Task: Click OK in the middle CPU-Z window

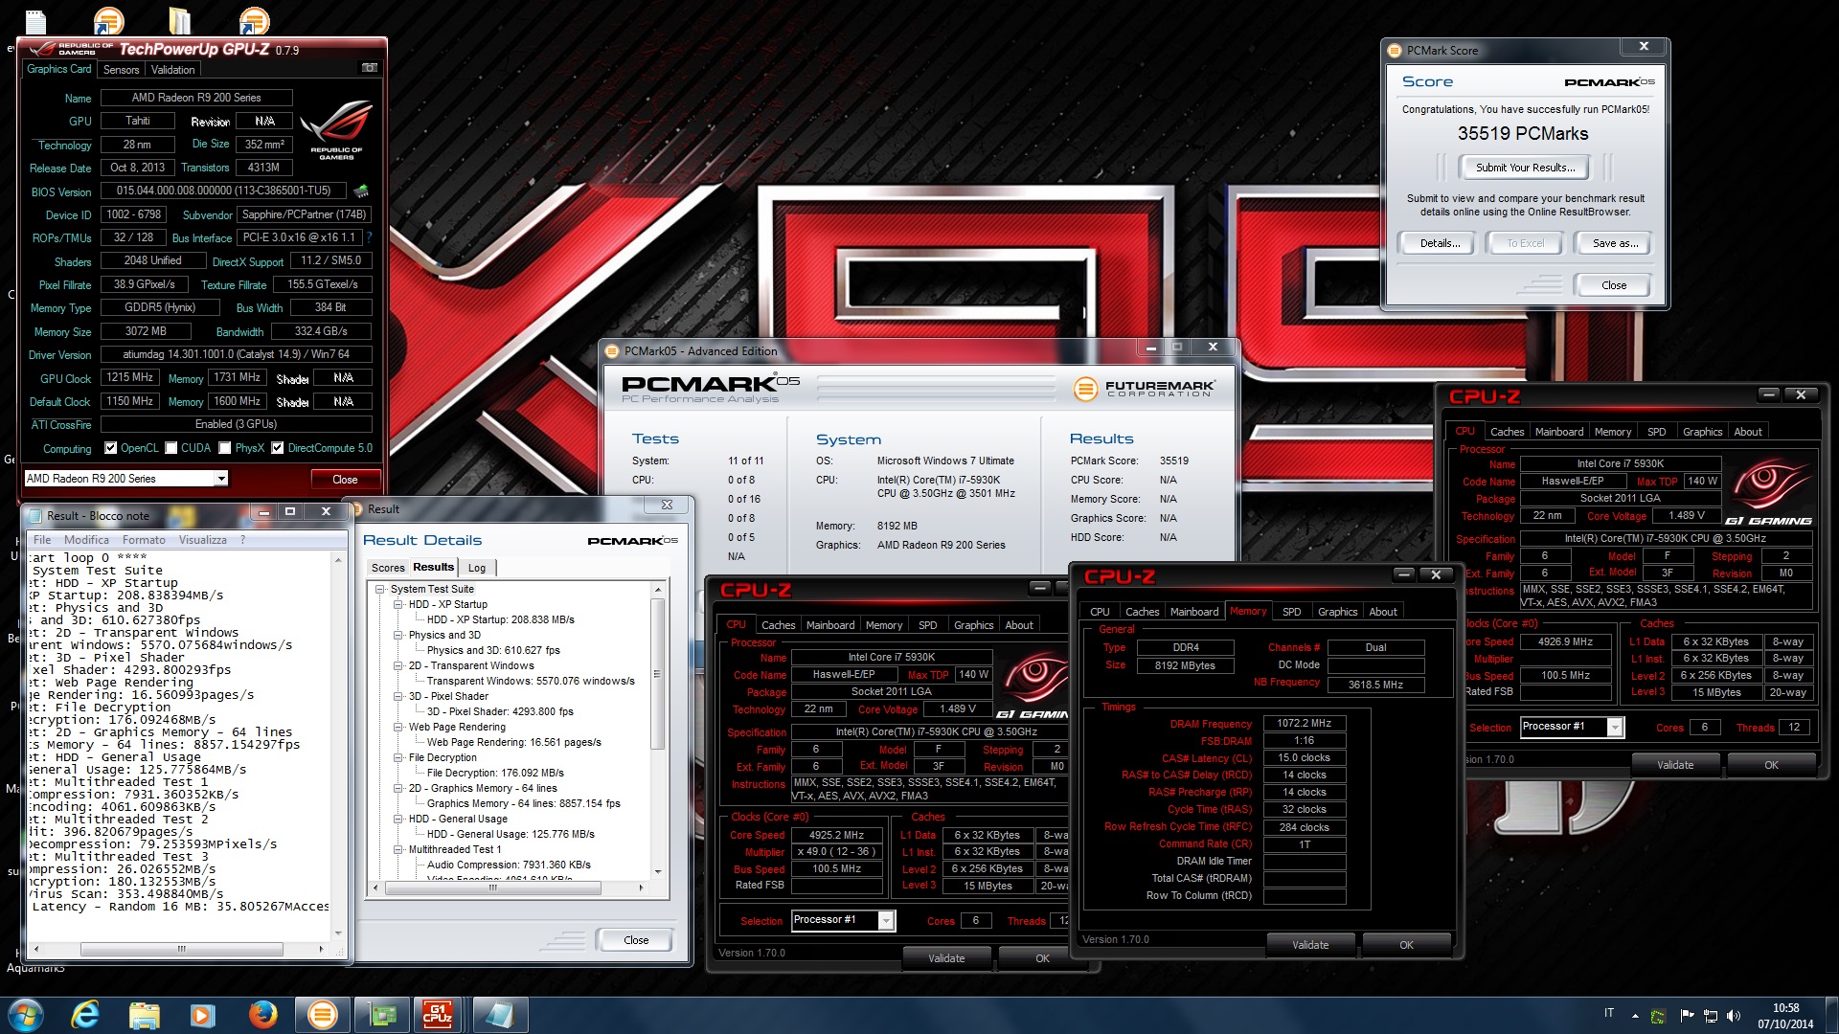Action: (x=1406, y=945)
